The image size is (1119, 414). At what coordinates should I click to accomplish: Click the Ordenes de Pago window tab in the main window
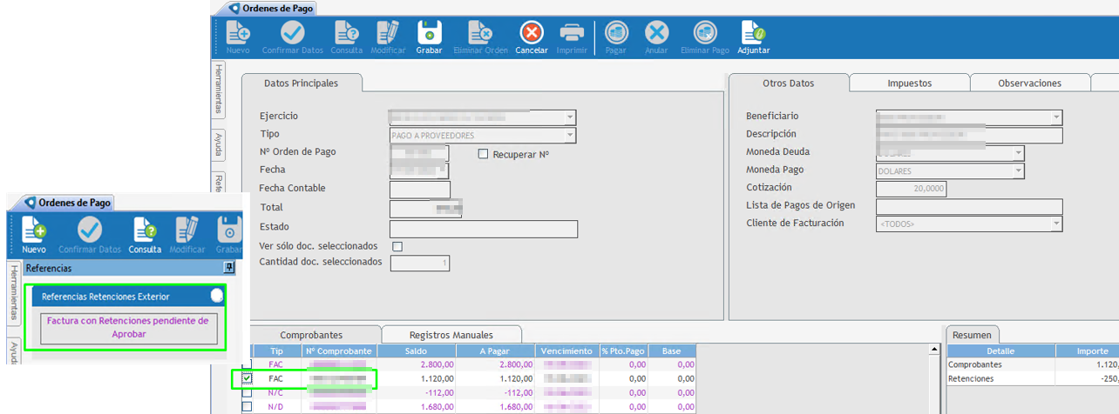click(x=271, y=8)
